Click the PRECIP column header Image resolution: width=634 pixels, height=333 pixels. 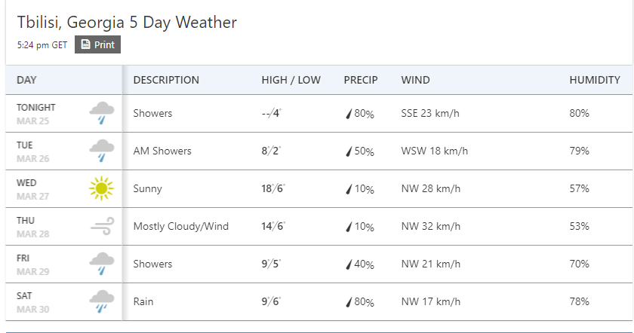361,80
